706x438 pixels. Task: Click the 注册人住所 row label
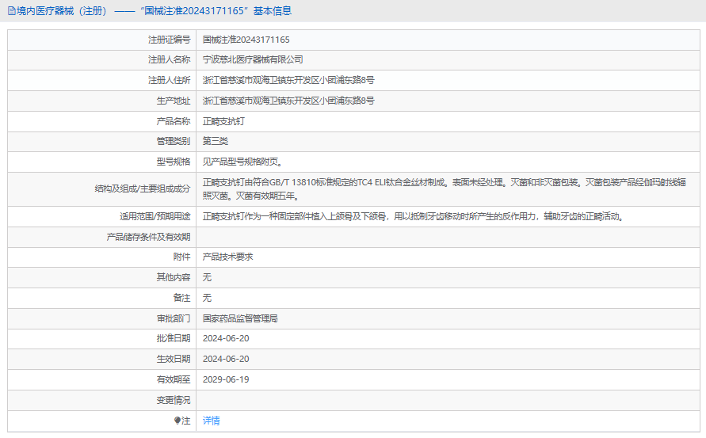tap(169, 80)
